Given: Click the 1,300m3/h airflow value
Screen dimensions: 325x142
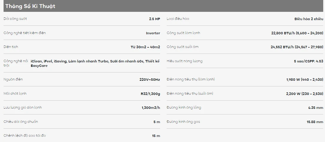Looking at the screenshot, I should coord(151,108).
